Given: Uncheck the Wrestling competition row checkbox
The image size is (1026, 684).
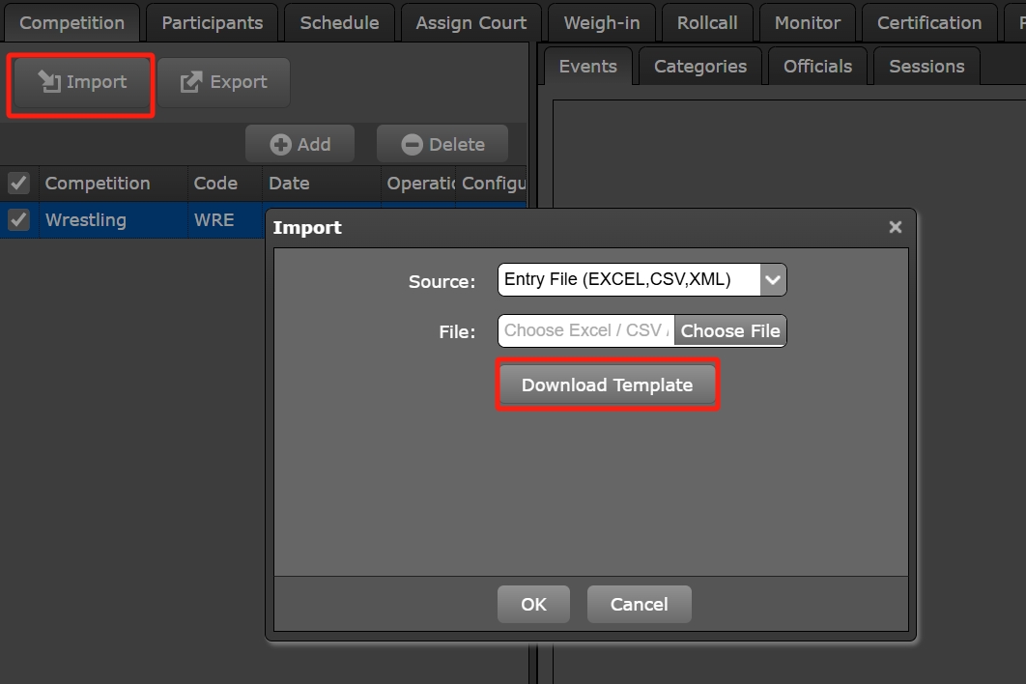Looking at the screenshot, I should click(18, 220).
